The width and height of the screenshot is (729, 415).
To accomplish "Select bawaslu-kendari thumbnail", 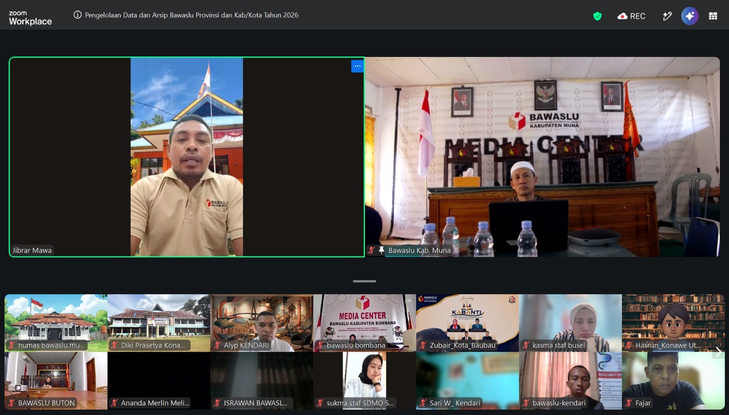I will 570,380.
